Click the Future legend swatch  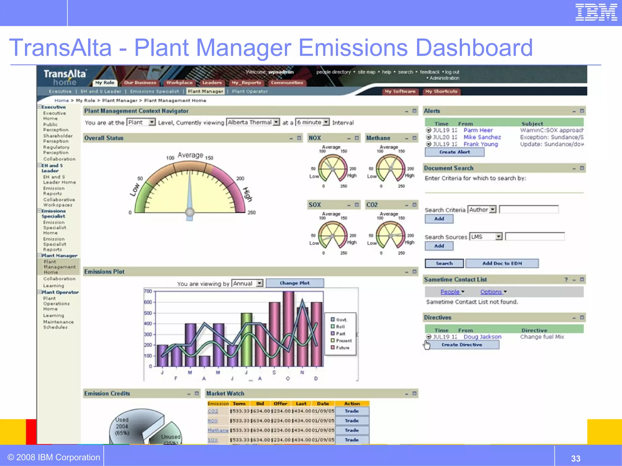coord(333,347)
